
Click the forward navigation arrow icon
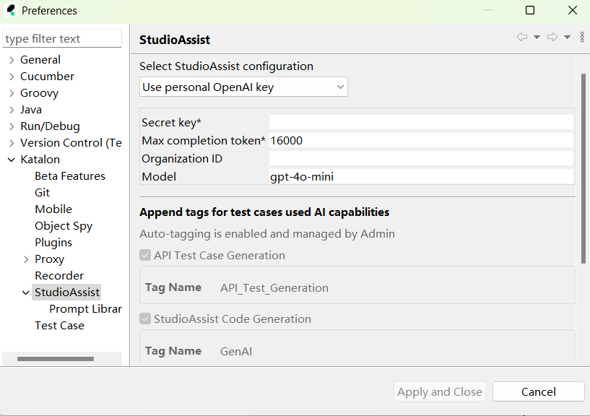click(552, 38)
